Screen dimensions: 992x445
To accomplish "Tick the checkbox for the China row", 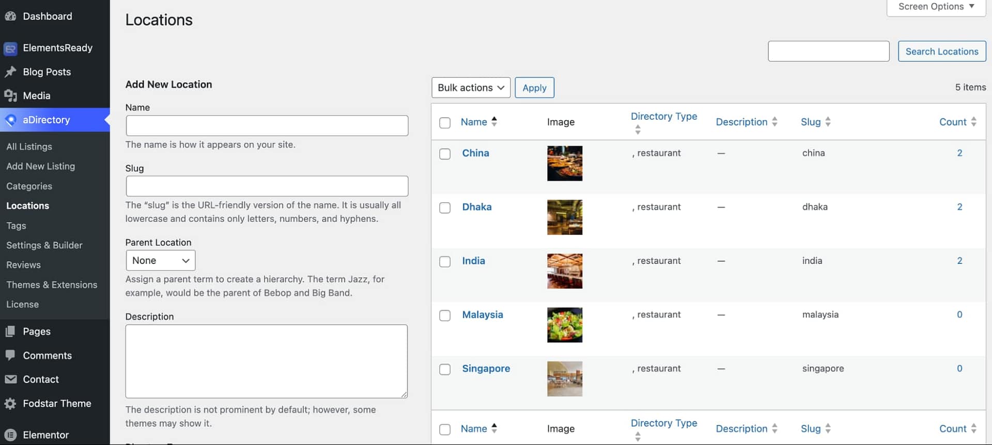I will pyautogui.click(x=445, y=154).
